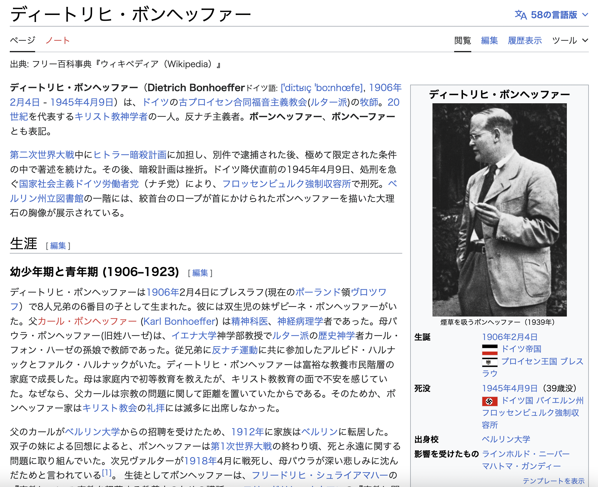Open the 1918年 link
The height and width of the screenshot is (487, 598).
click(200, 461)
